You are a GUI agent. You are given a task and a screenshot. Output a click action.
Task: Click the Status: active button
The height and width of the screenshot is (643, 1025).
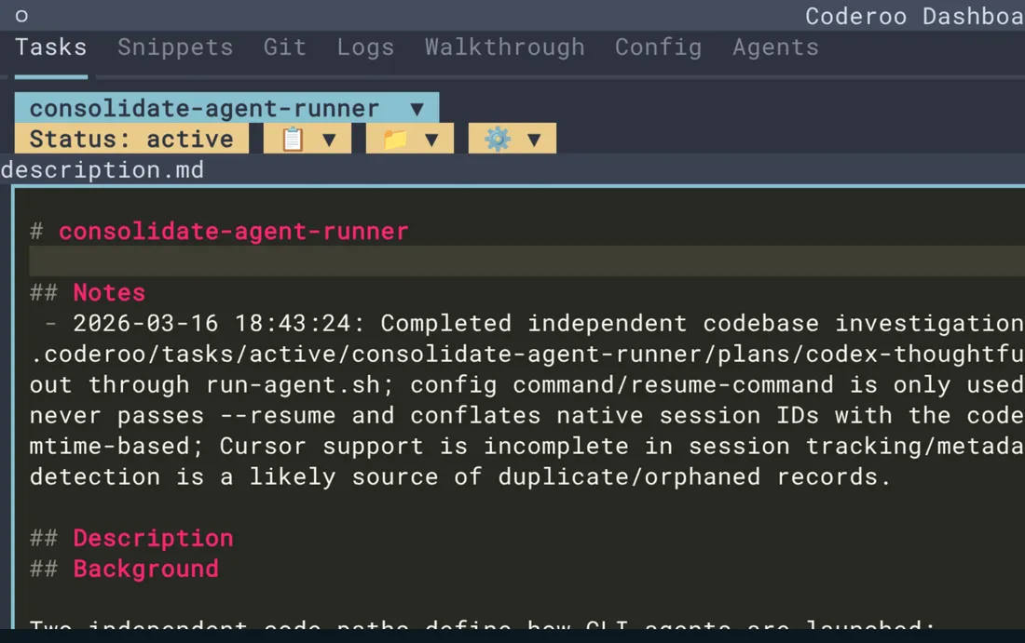(131, 139)
